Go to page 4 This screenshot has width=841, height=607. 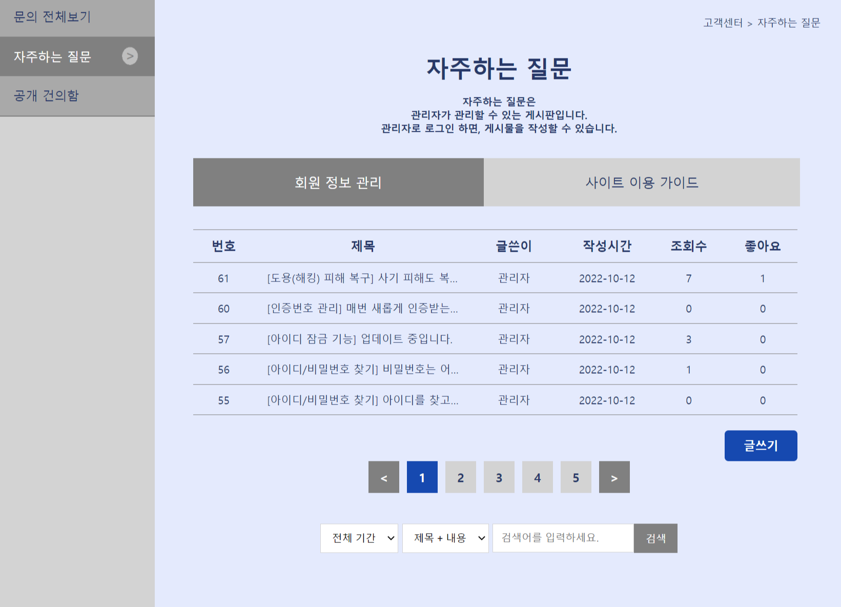tap(538, 477)
